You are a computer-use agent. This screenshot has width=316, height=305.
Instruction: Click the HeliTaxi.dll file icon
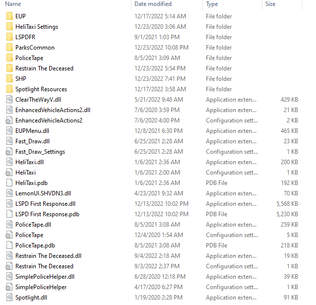point(9,162)
